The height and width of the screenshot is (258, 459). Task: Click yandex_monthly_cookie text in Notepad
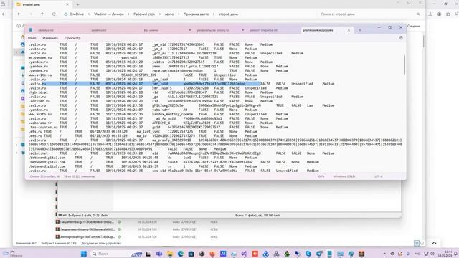(172, 114)
